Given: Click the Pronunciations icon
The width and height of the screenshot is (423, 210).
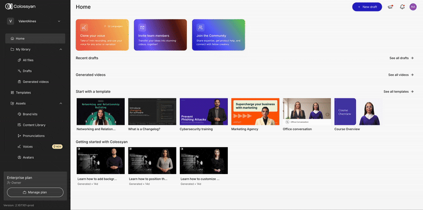Looking at the screenshot, I should click(x=19, y=136).
